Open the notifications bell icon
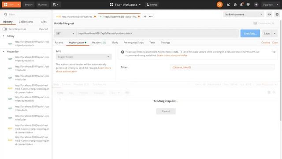Viewport: 282px width, 159px height. click(x=241, y=5)
